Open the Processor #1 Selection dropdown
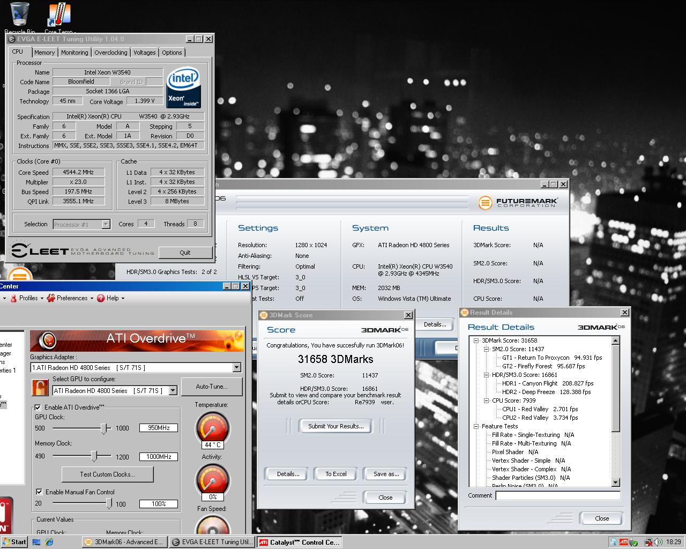Screen dimensions: 686x549 tap(106, 224)
